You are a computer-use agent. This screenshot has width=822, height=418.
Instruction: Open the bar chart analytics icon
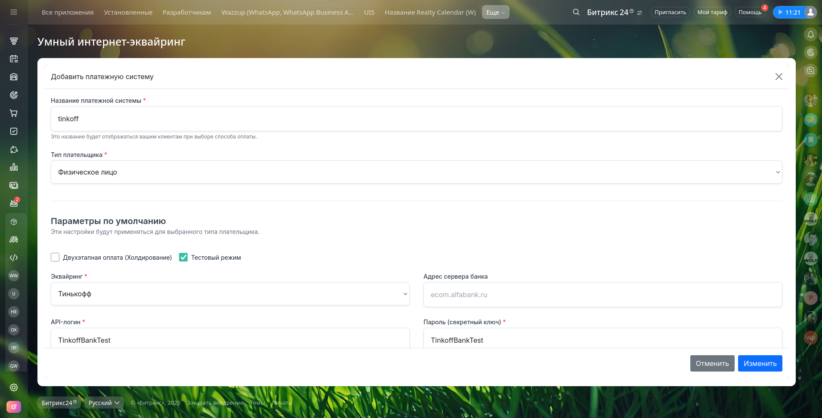[x=14, y=167]
